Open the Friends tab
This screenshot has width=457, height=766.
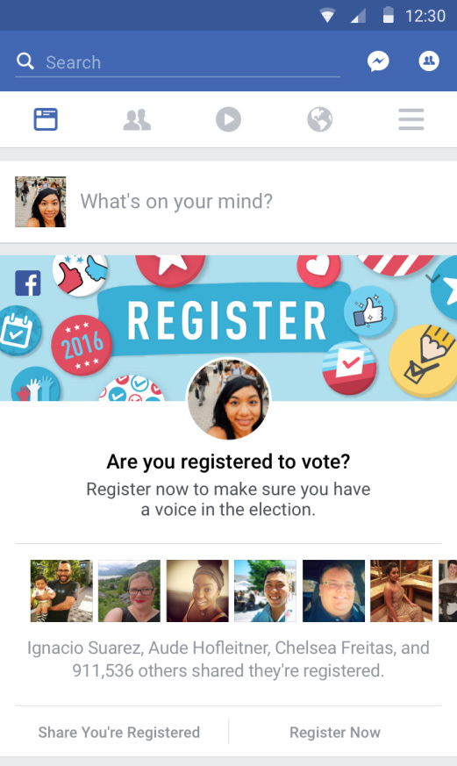pos(137,119)
